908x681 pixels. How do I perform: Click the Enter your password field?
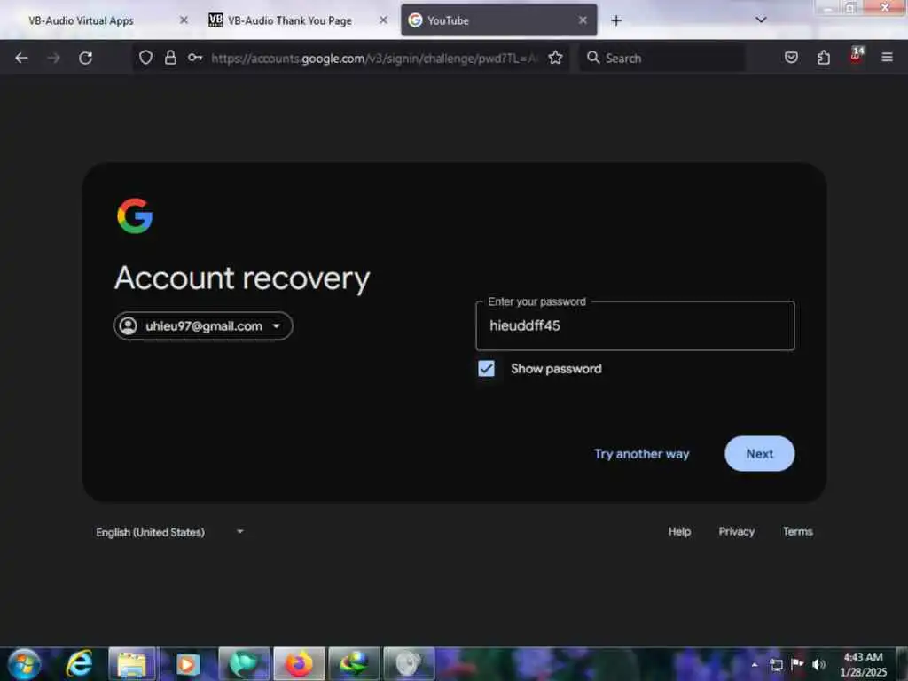pos(635,326)
